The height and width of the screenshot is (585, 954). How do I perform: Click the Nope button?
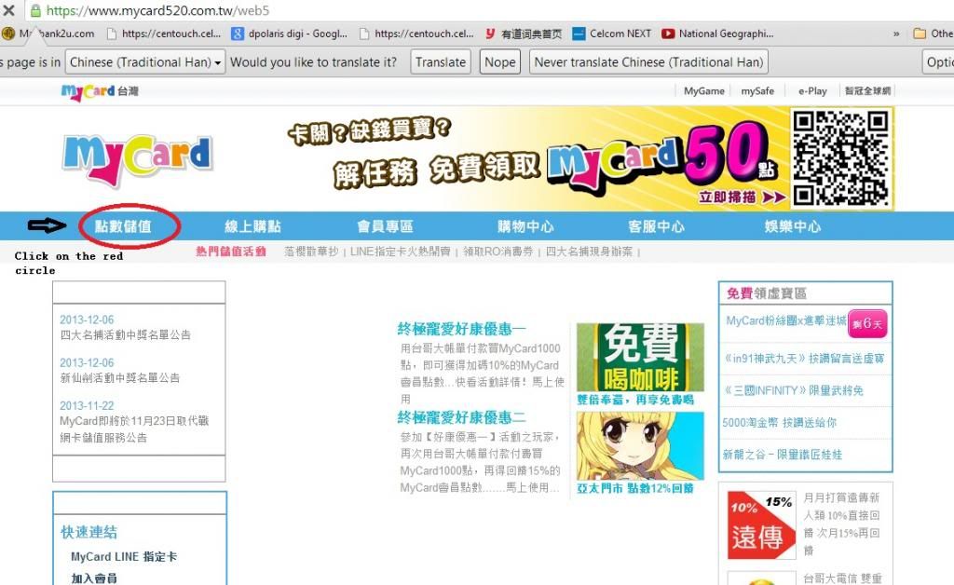(500, 62)
